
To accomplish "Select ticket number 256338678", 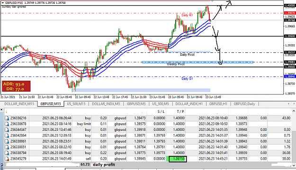I will (x=18, y=124).
